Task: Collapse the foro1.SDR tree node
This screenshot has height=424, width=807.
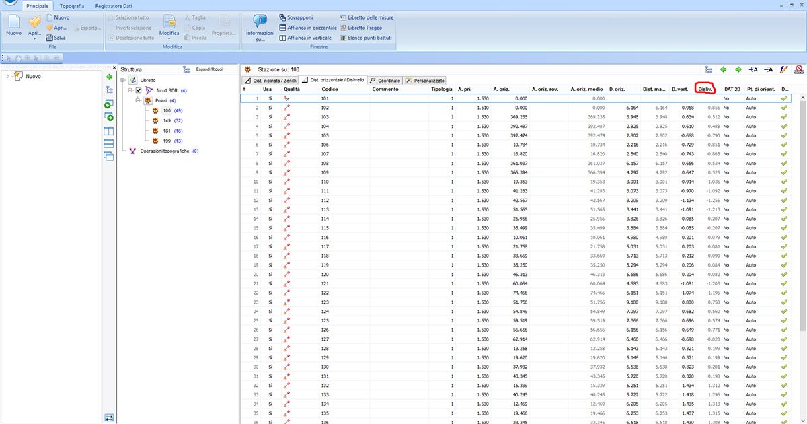Action: (131, 90)
